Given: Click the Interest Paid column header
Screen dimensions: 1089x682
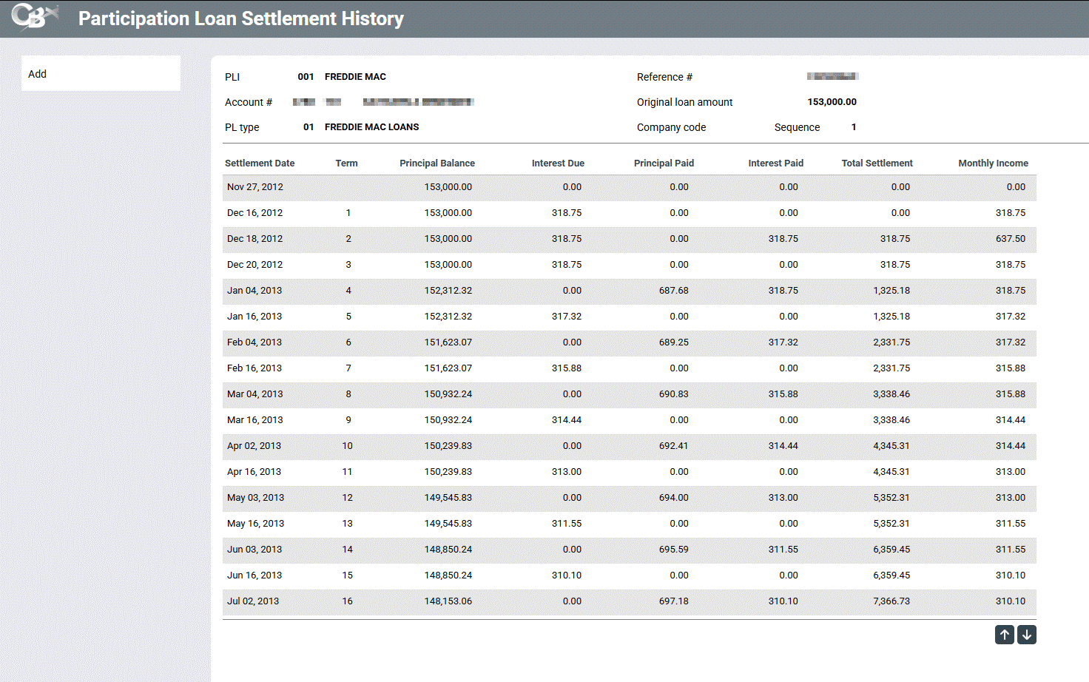Looking at the screenshot, I should coord(775,163).
